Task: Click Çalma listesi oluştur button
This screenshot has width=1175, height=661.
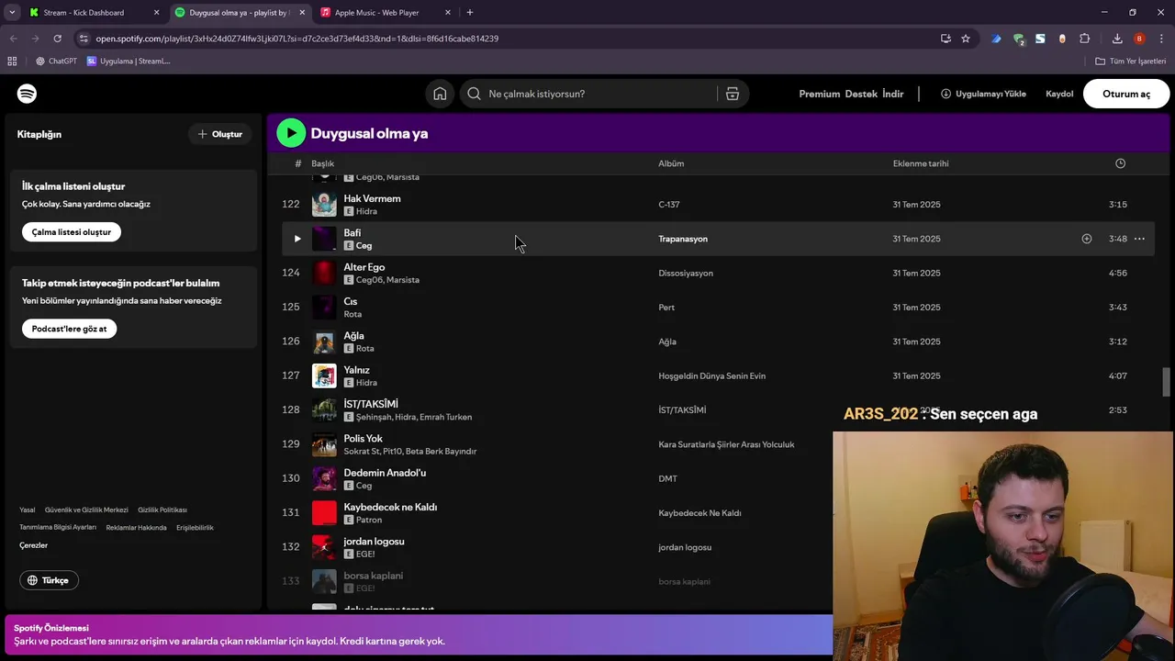Action: tap(72, 232)
